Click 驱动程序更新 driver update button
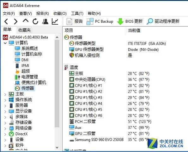 tap(163, 21)
